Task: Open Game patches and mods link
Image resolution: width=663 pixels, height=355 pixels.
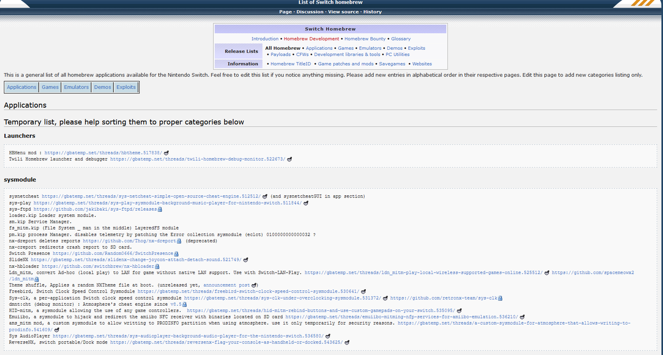Action: point(346,64)
